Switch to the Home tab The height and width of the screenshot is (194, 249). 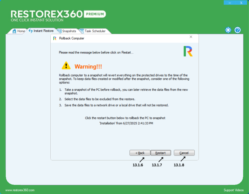(x=19, y=31)
